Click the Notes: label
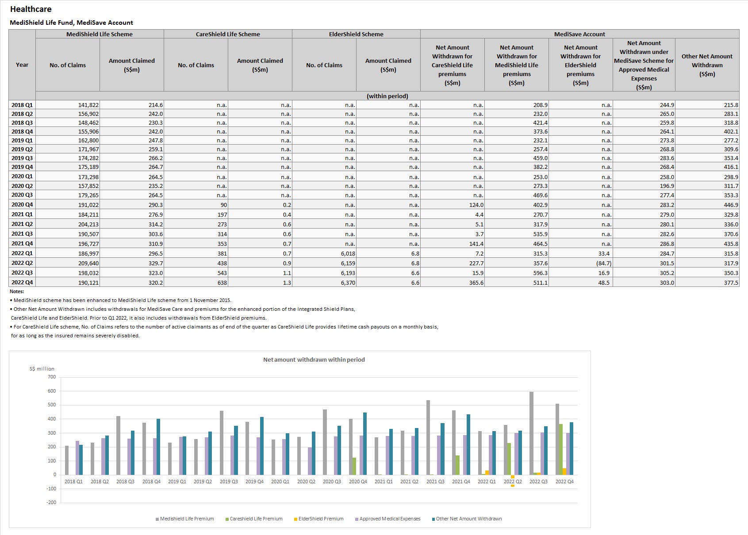 17,291
